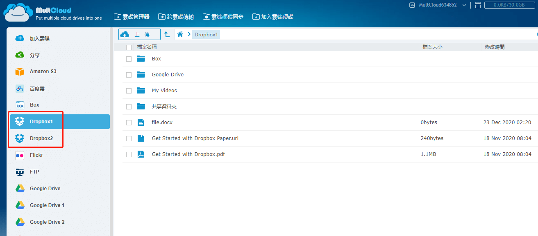The image size is (538, 236).
Task: Click the file.docx document icon
Action: coord(141,122)
